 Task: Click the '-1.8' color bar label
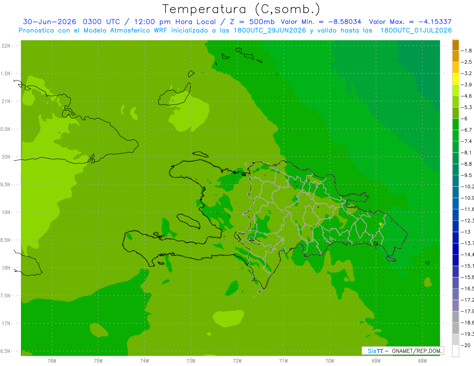466,51
